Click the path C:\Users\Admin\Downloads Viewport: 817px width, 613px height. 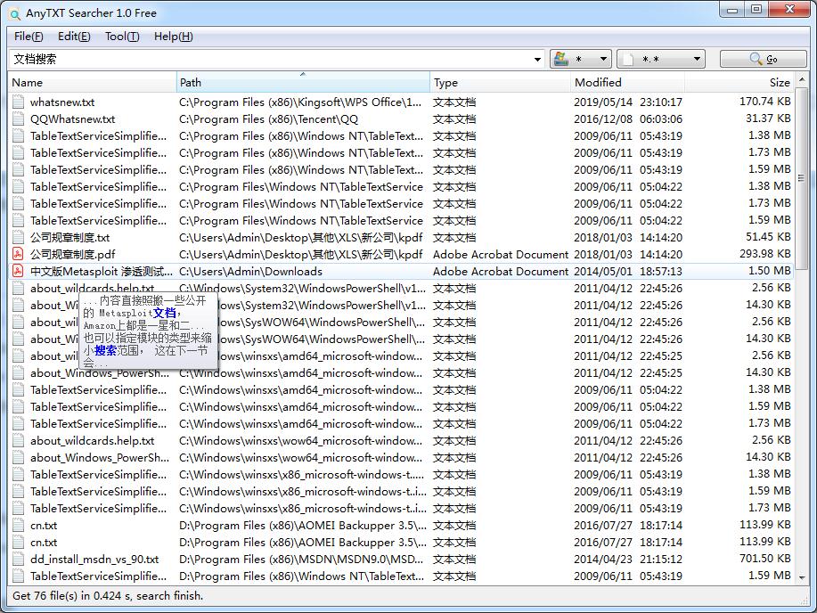(x=250, y=272)
